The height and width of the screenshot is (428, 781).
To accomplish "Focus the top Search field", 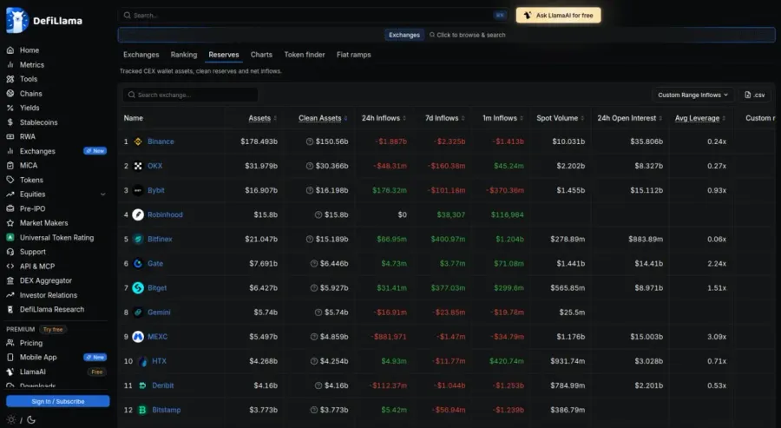I will pos(313,16).
